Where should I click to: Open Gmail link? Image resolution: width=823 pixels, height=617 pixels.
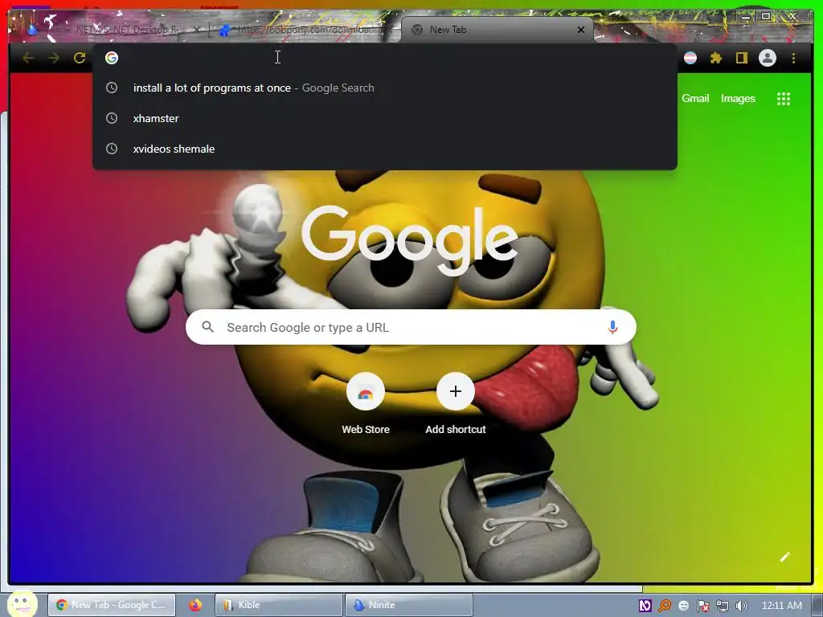[x=695, y=99]
